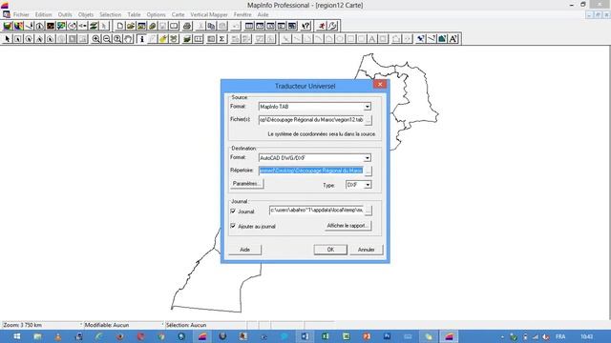
Task: Click the blue pushpin Symbol Style icon
Action: pos(420,39)
